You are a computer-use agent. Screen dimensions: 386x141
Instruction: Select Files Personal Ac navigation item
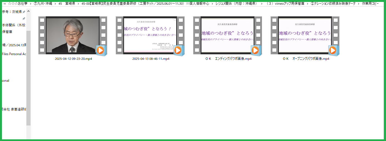coord(14,54)
